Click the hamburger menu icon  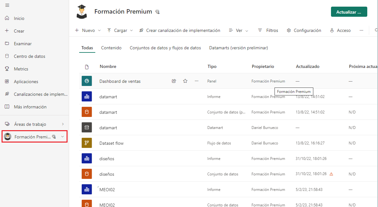click(7, 5)
